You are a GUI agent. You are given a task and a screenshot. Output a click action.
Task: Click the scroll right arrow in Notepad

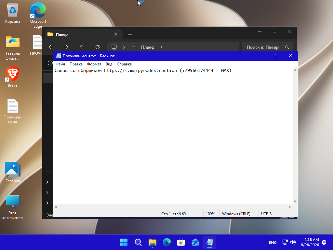click(x=290, y=207)
